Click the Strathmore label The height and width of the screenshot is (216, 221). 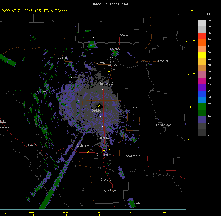132,156
